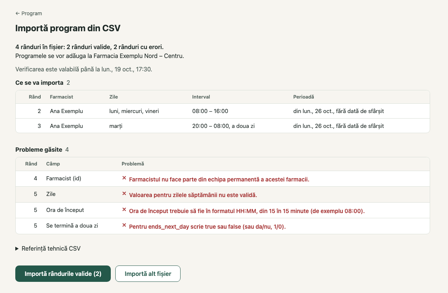Click the disclosure triangle for CSV reference
This screenshot has height=293, width=448.
point(17,248)
